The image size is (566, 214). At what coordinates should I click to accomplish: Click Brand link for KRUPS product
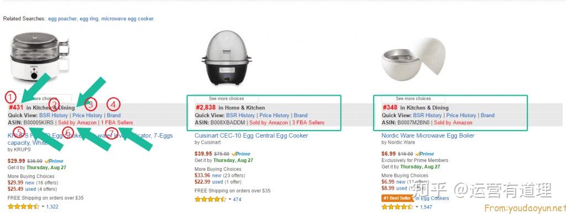114,116
